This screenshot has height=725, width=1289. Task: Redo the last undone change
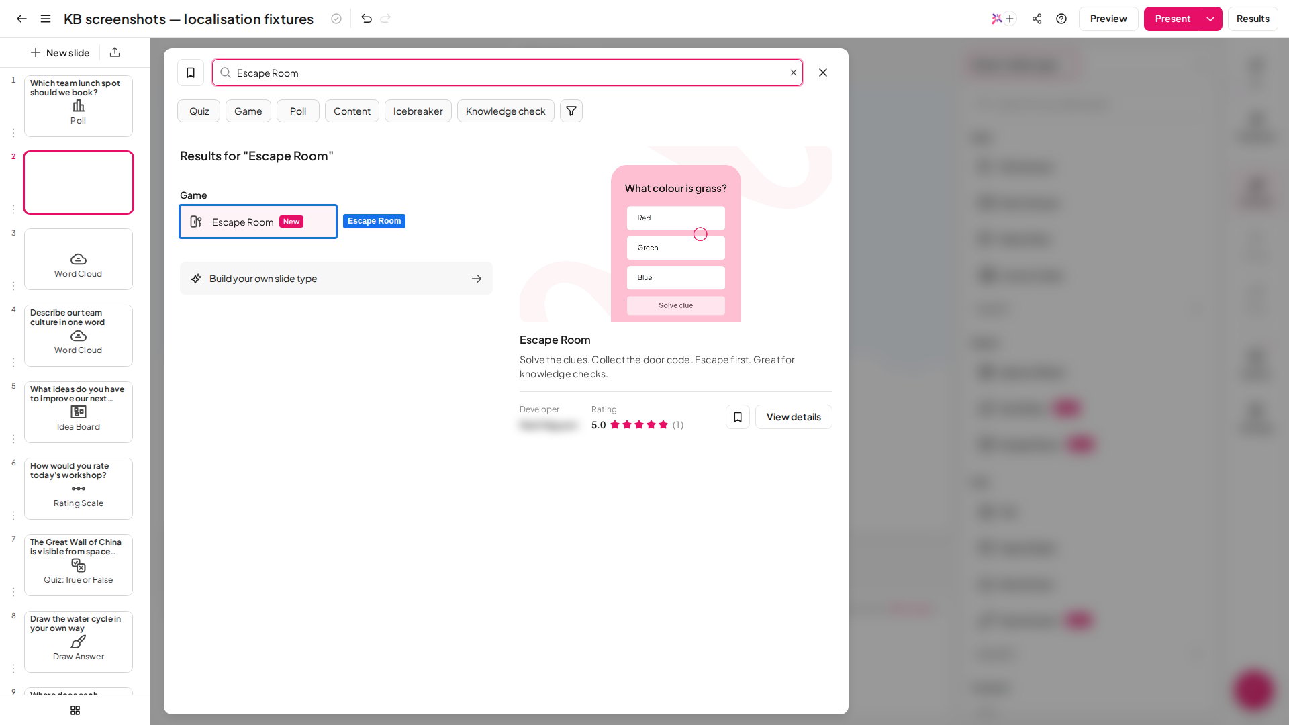385,19
